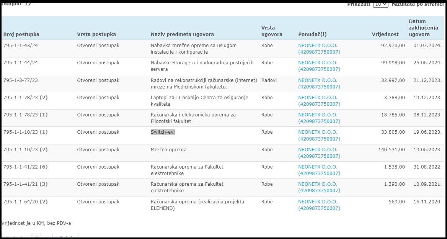
Task: Click the contract date 08.12.2023.
Action: click(427, 115)
